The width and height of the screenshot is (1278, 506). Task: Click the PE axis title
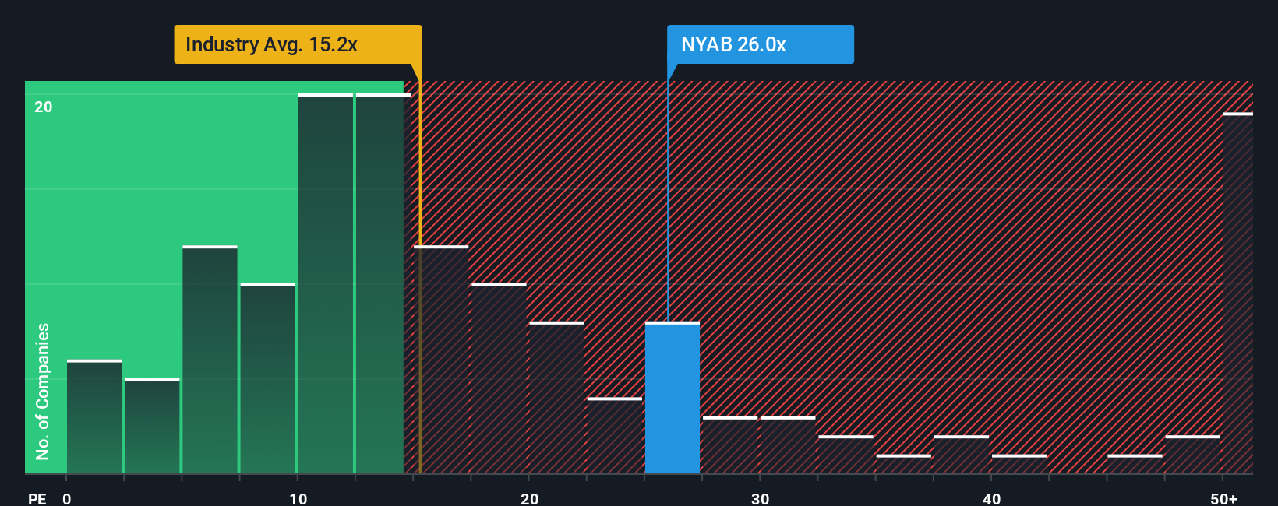tap(37, 498)
